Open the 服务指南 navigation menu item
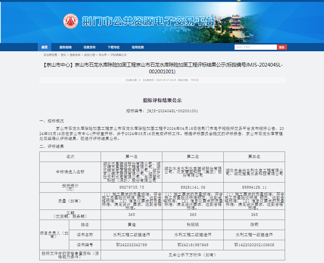Image resolution: width=324 pixels, height=263 pixels. coord(66,47)
